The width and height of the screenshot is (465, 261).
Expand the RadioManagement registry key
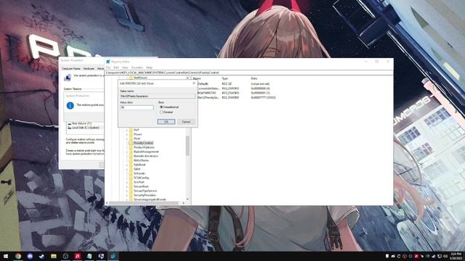click(127, 152)
